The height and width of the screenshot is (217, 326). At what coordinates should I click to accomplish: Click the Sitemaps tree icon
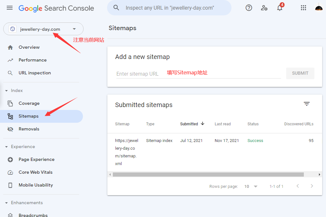point(10,116)
